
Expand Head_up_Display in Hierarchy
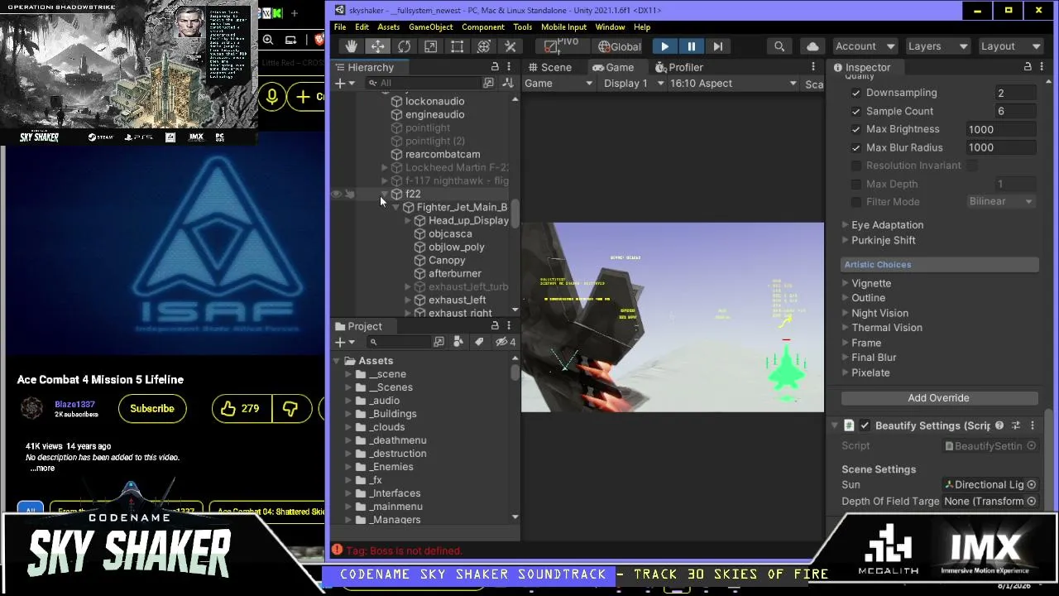[408, 220]
